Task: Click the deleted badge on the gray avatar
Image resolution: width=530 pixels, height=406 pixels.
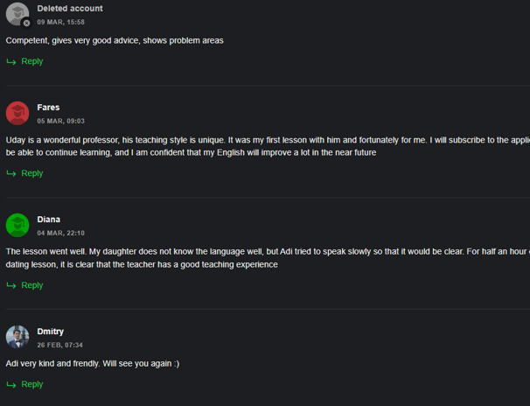Action: (x=26, y=23)
